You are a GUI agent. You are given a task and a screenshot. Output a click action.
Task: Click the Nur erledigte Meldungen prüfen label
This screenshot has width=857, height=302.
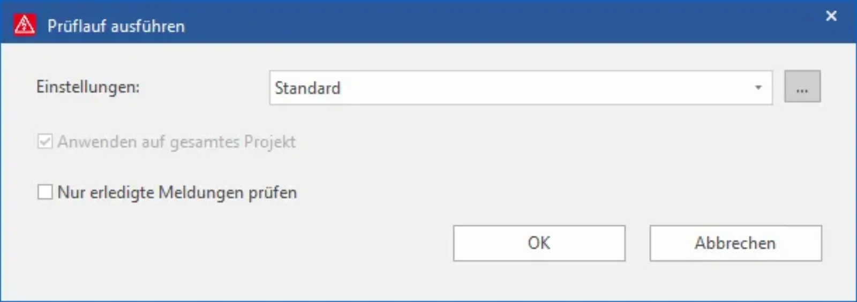click(177, 192)
